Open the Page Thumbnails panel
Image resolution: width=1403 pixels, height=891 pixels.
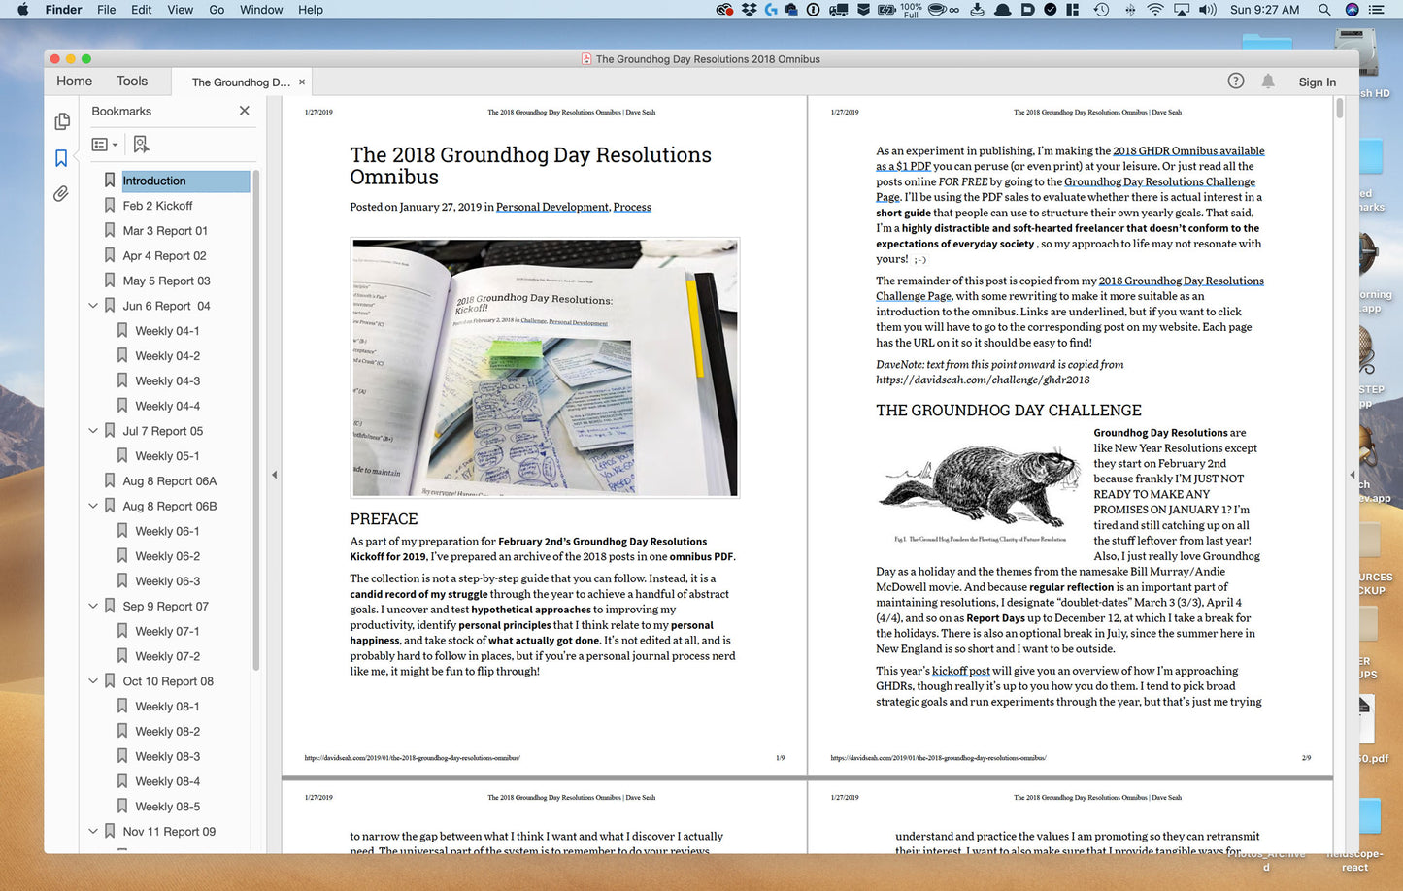61,120
